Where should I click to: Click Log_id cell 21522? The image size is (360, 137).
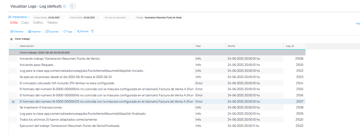[294, 126]
